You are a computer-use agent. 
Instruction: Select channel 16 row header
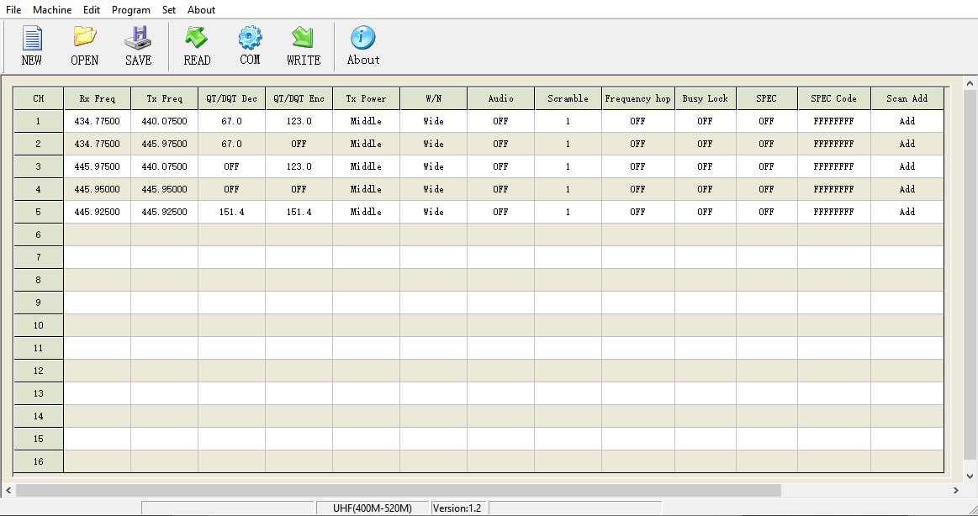(x=39, y=461)
